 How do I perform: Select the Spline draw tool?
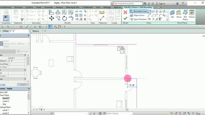(x=164, y=15)
